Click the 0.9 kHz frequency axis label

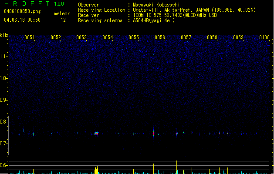3,100
